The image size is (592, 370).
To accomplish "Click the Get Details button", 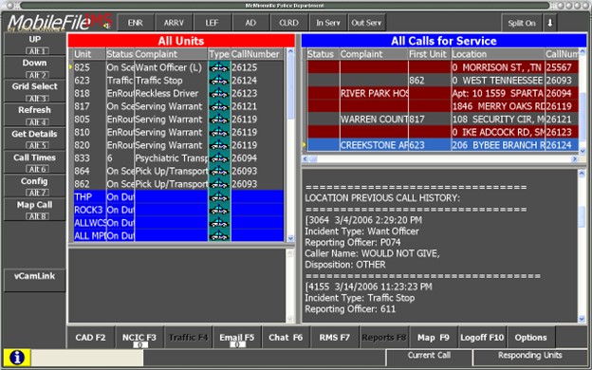I will (x=34, y=139).
